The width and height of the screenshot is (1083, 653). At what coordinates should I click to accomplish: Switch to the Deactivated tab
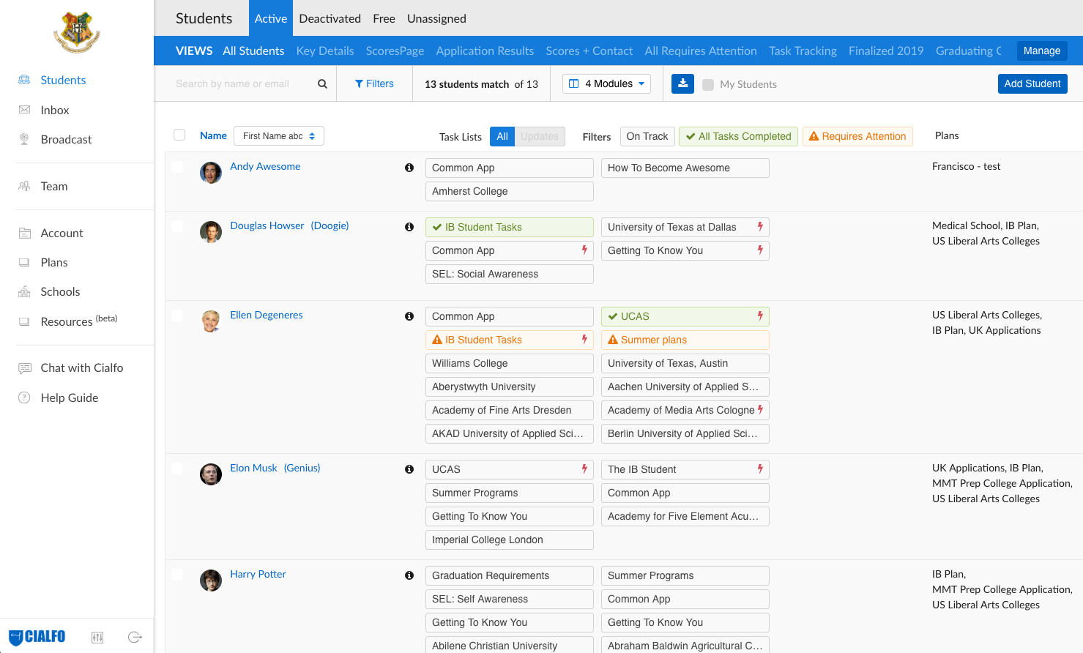tap(330, 18)
